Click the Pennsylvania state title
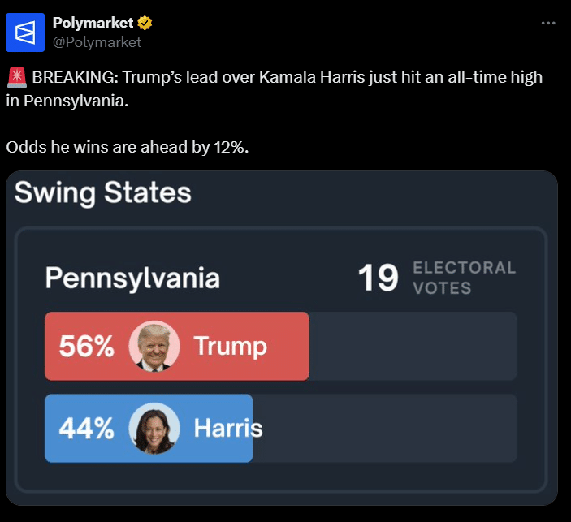Viewport: 571px width, 522px height. tap(132, 278)
